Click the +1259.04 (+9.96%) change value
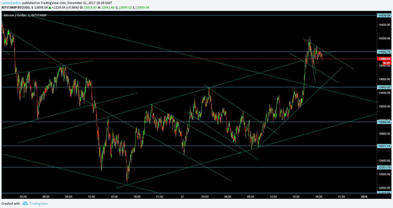The height and width of the screenshot is (208, 393). tap(65, 8)
